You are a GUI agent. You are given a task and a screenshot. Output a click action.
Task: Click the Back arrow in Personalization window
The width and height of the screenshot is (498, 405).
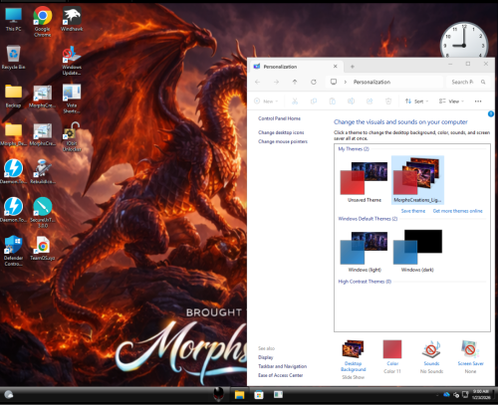click(x=258, y=82)
